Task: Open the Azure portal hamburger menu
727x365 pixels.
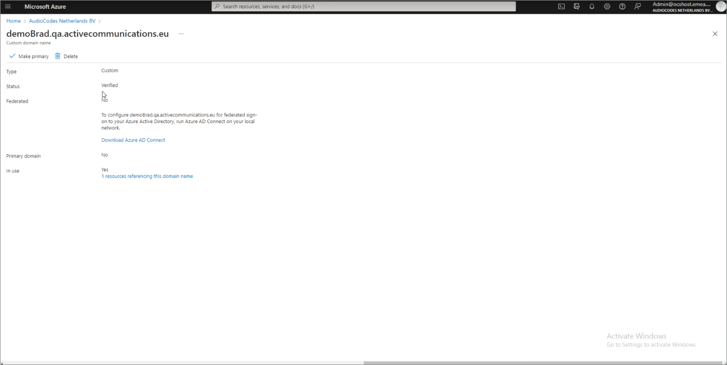Action: [x=8, y=7]
